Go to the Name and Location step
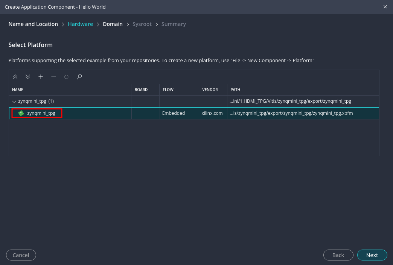 [33, 24]
